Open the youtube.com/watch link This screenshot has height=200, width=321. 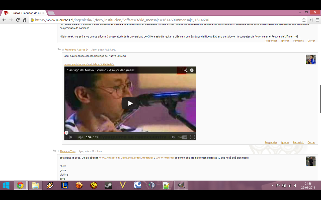[x=89, y=64]
